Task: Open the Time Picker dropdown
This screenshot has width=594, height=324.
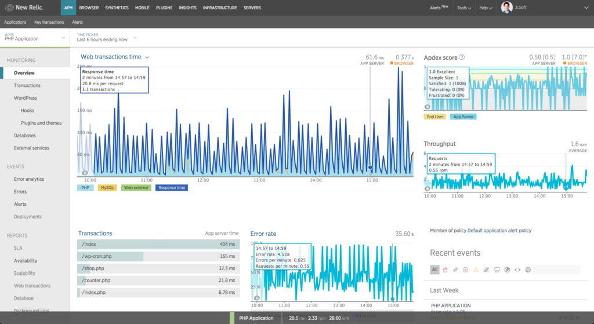Action: pyautogui.click(x=135, y=38)
